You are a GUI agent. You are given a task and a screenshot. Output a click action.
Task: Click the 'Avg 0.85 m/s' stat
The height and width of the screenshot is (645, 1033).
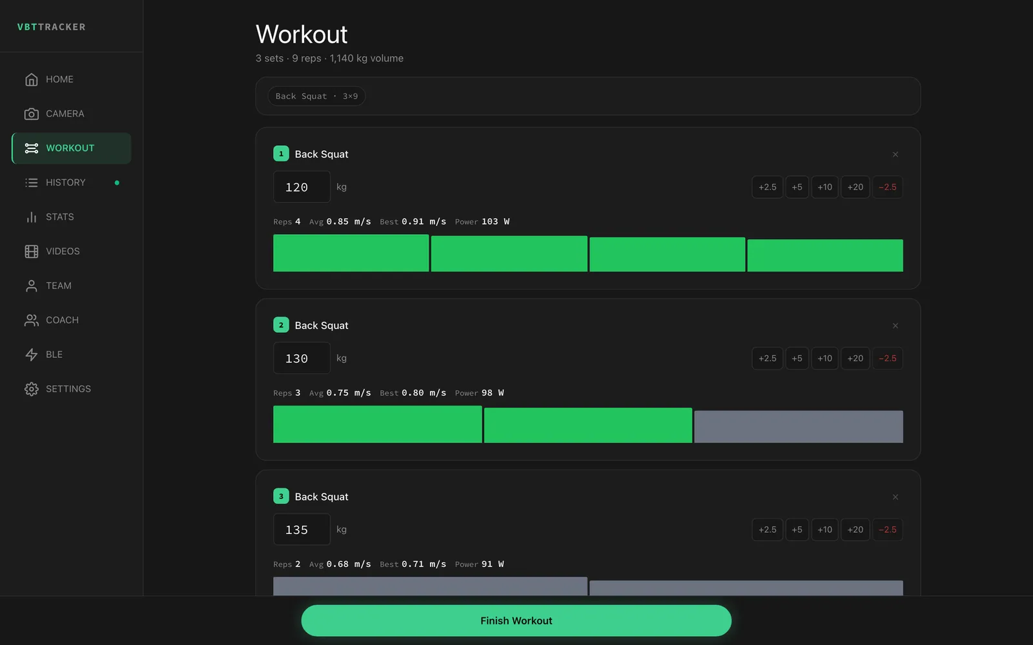pyautogui.click(x=340, y=221)
